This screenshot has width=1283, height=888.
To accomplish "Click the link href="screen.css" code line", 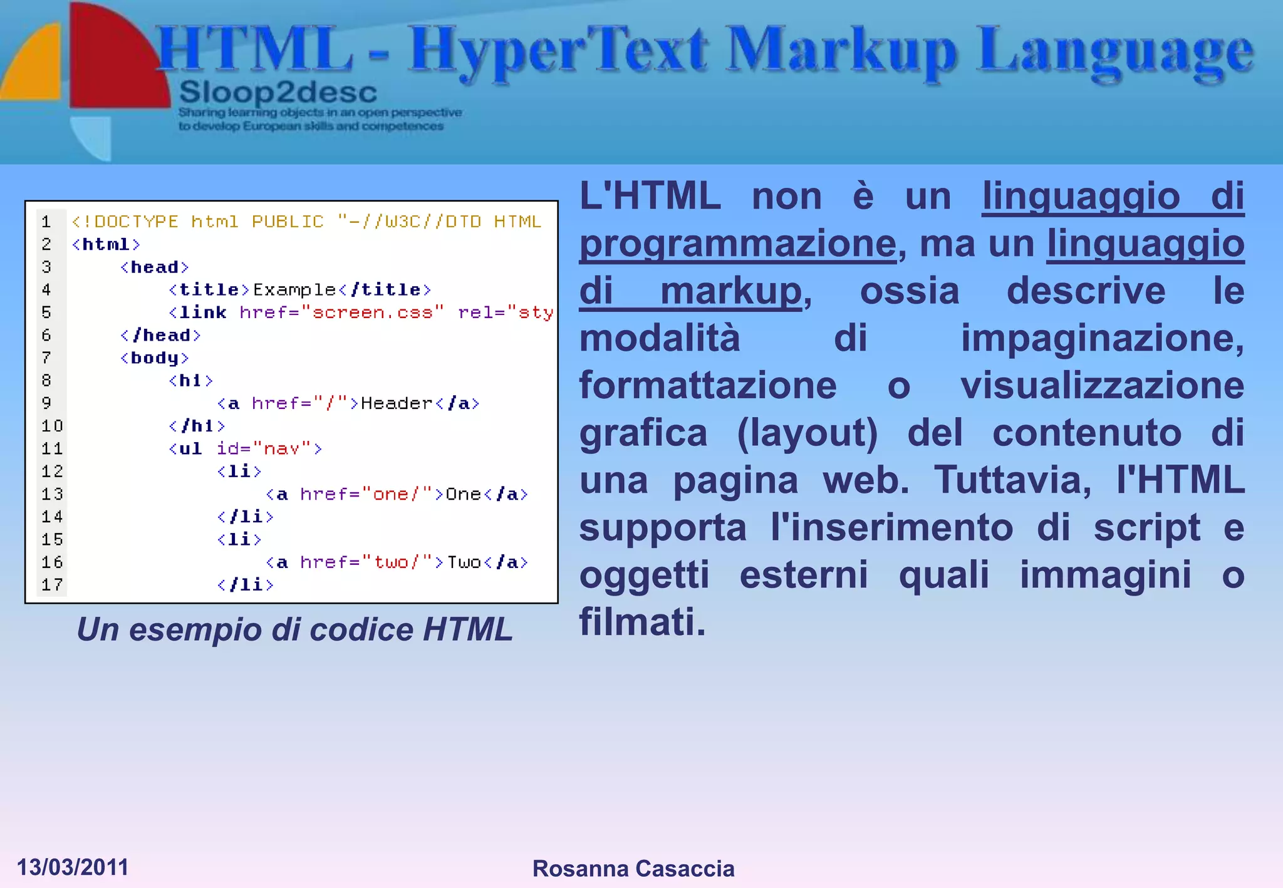I will point(361,312).
